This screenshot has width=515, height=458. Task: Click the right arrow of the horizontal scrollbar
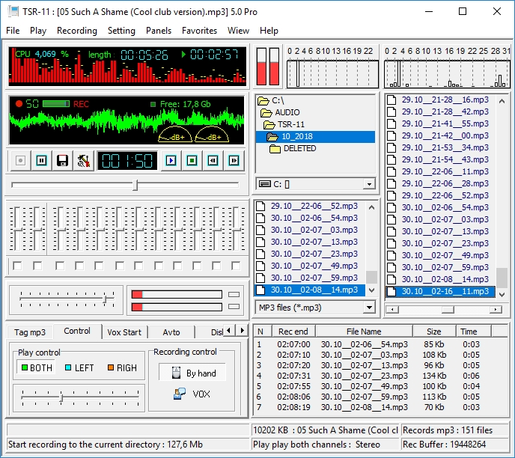pyautogui.click(x=496, y=309)
